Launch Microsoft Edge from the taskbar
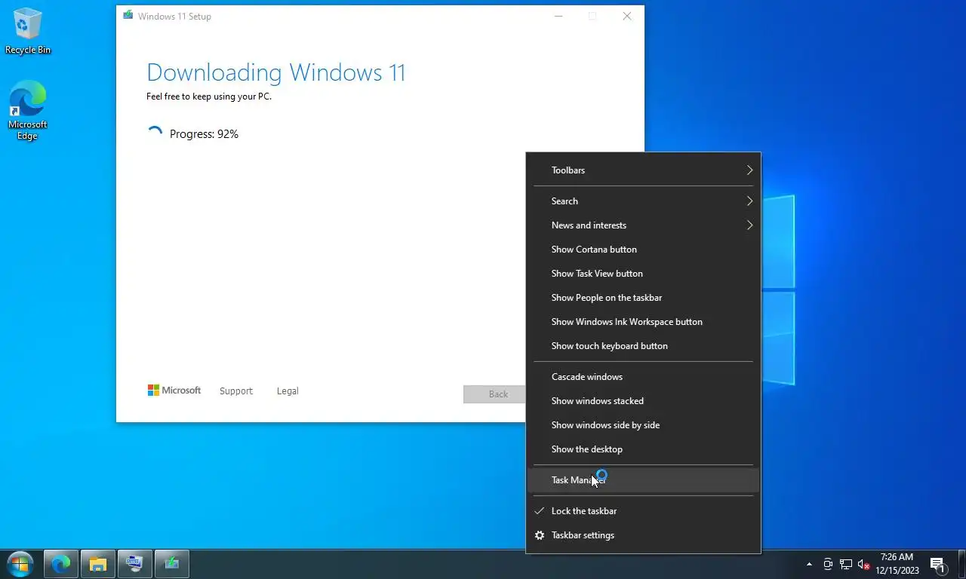The width and height of the screenshot is (966, 579). [x=61, y=563]
